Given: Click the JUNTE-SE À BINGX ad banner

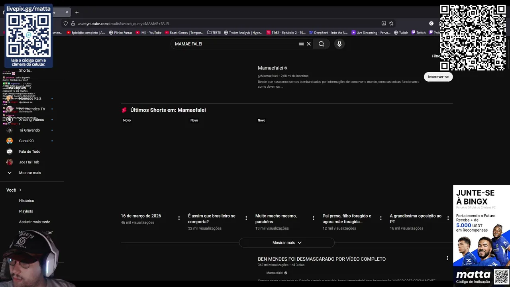Looking at the screenshot, I should click(x=481, y=235).
